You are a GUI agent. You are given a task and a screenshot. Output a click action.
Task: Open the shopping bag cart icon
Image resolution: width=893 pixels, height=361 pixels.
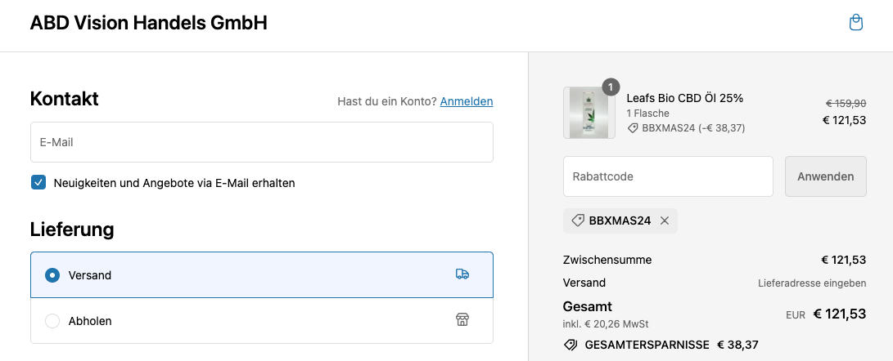pyautogui.click(x=855, y=23)
